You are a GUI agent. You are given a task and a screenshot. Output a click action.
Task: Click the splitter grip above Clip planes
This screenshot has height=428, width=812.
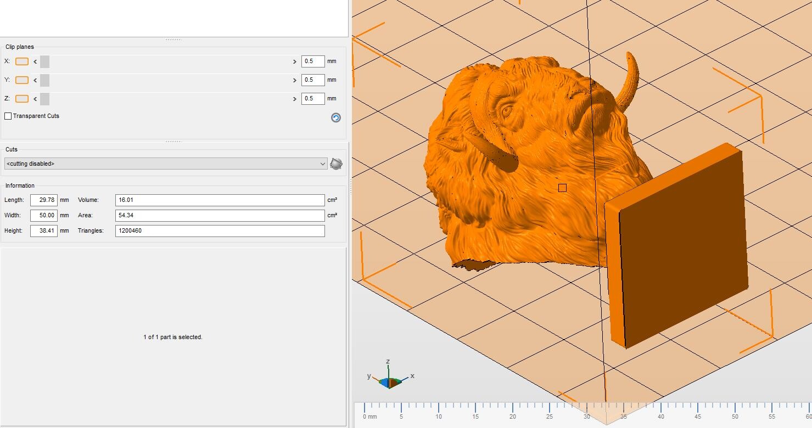coord(173,39)
